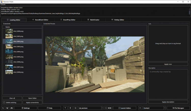This screenshot has height=111, width=191.
Task: Click the folder icon left of Content dropdown
Action: (140, 108)
